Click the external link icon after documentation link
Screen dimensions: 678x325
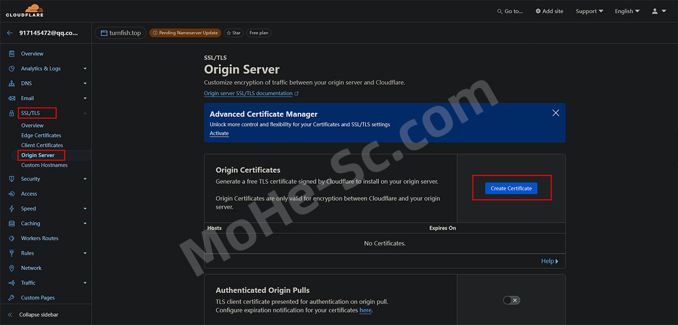coord(297,94)
